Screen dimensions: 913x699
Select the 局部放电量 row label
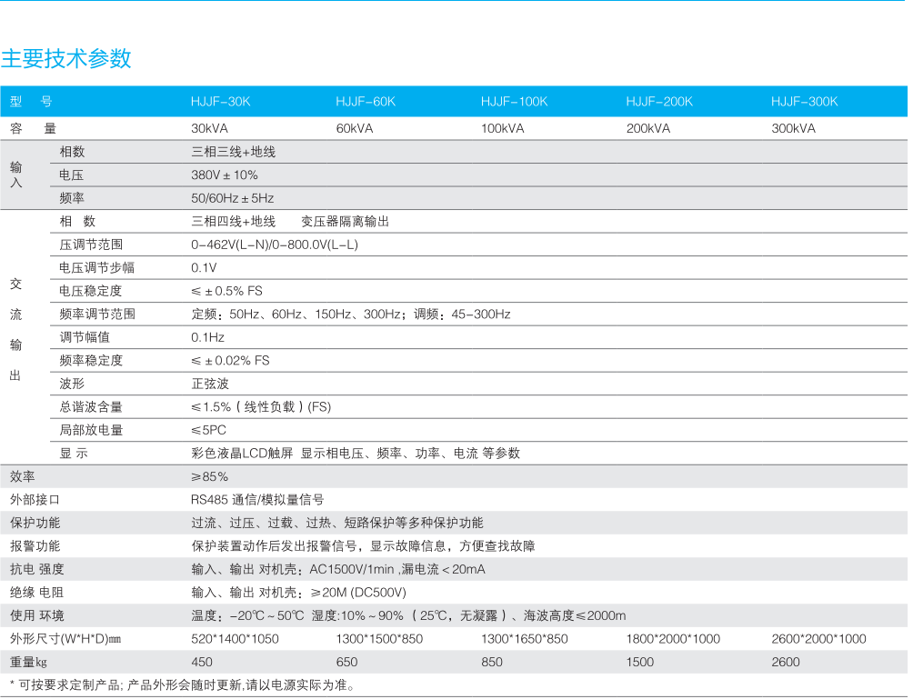coord(91,431)
